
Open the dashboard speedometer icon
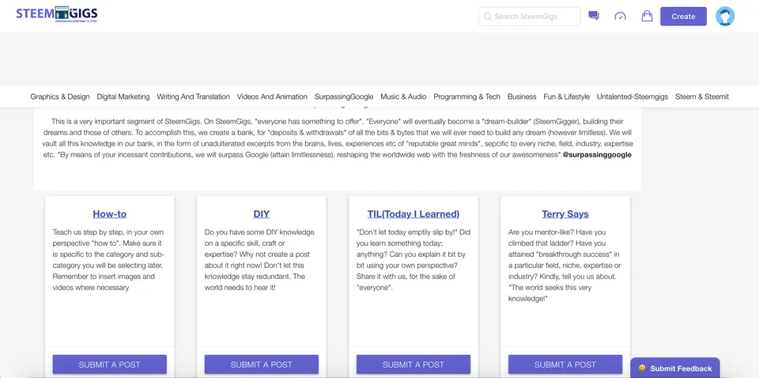tap(620, 17)
